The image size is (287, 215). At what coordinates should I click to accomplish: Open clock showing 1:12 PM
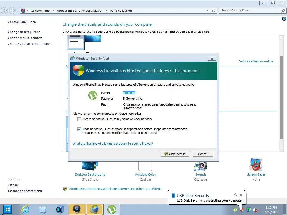pos(271,210)
